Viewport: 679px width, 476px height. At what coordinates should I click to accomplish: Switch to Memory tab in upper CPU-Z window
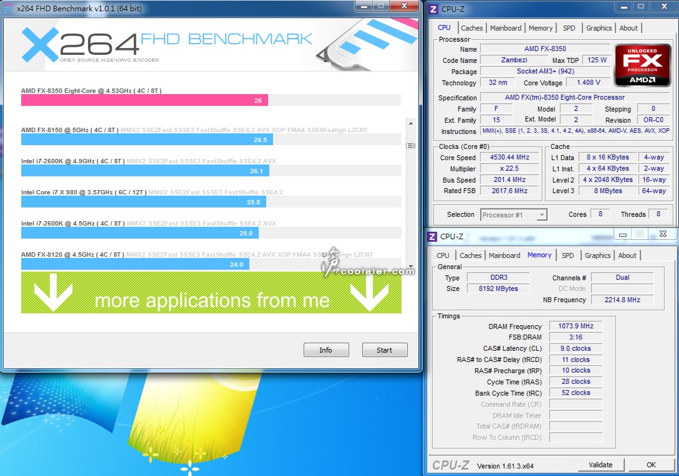click(x=541, y=28)
